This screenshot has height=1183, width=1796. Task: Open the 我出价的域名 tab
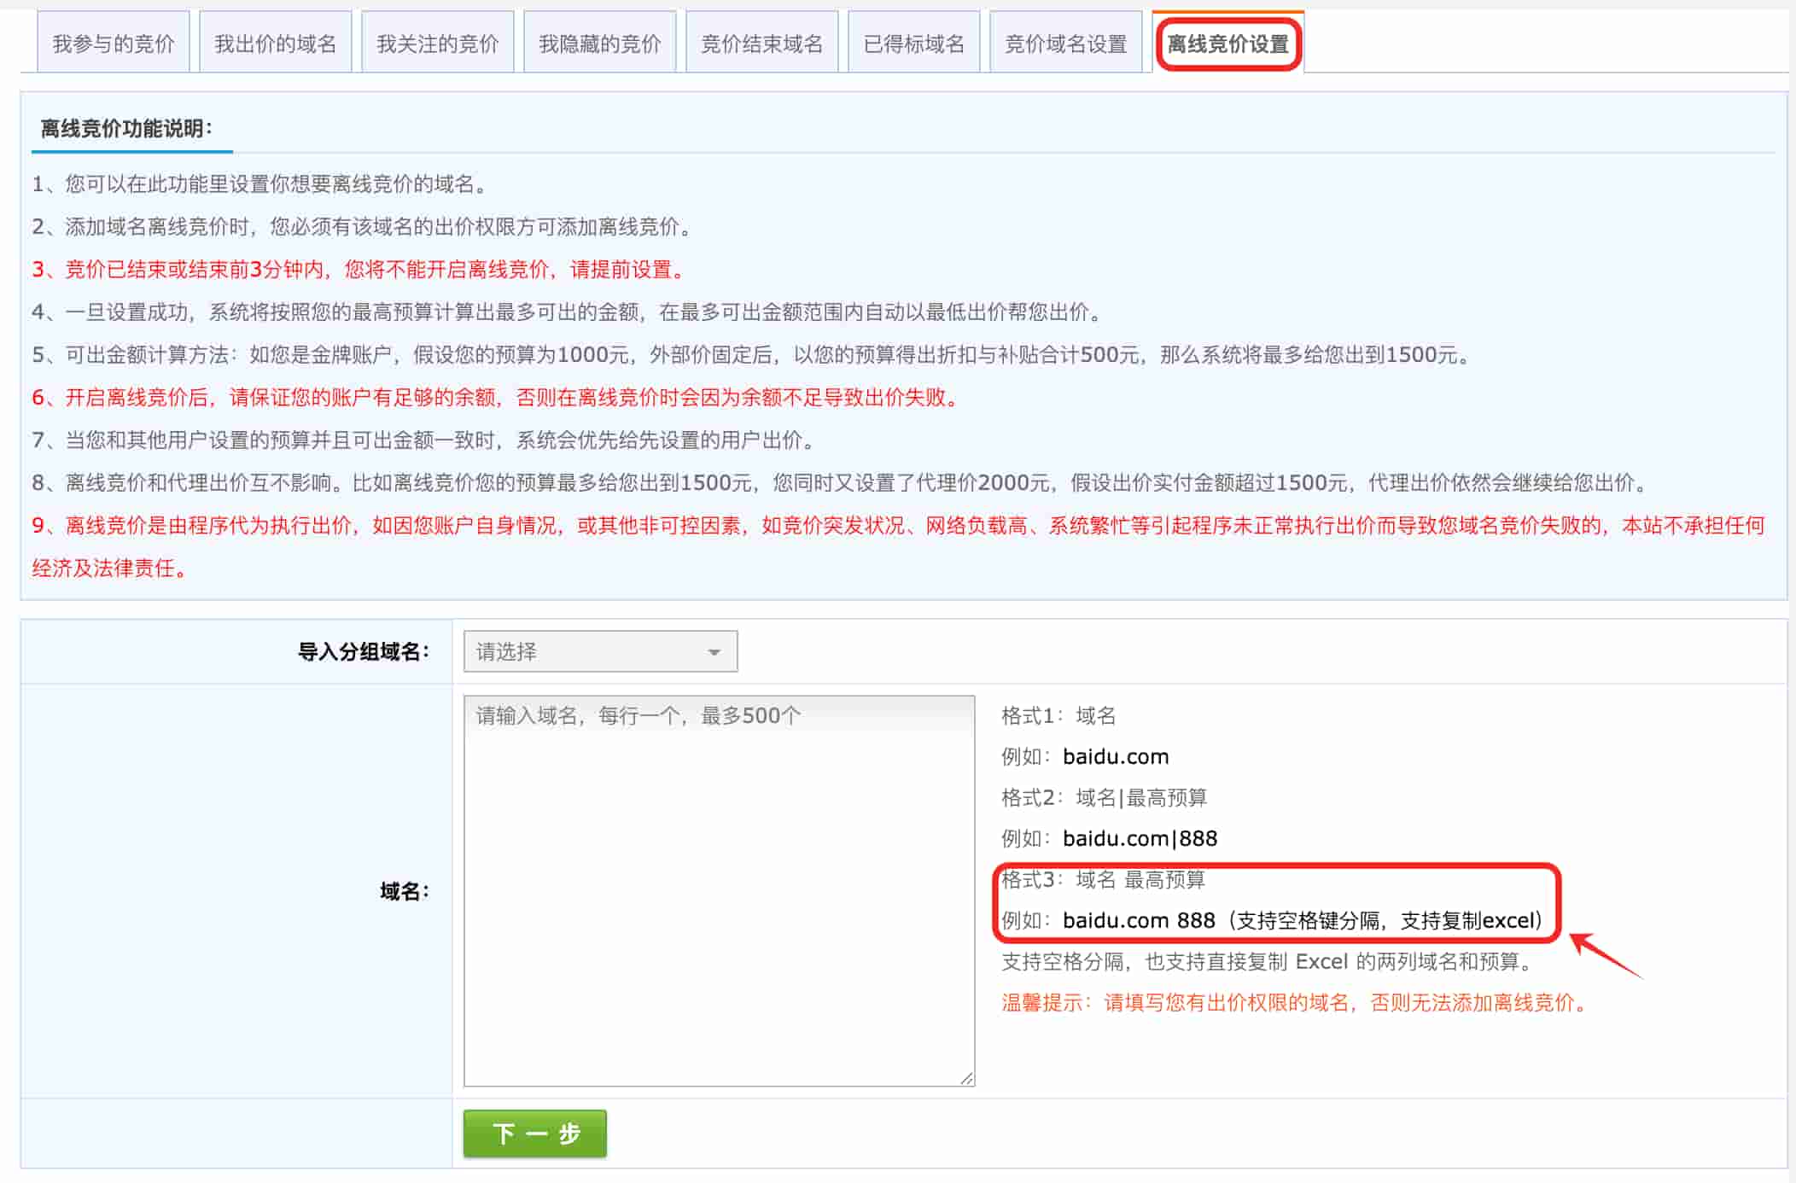[275, 41]
